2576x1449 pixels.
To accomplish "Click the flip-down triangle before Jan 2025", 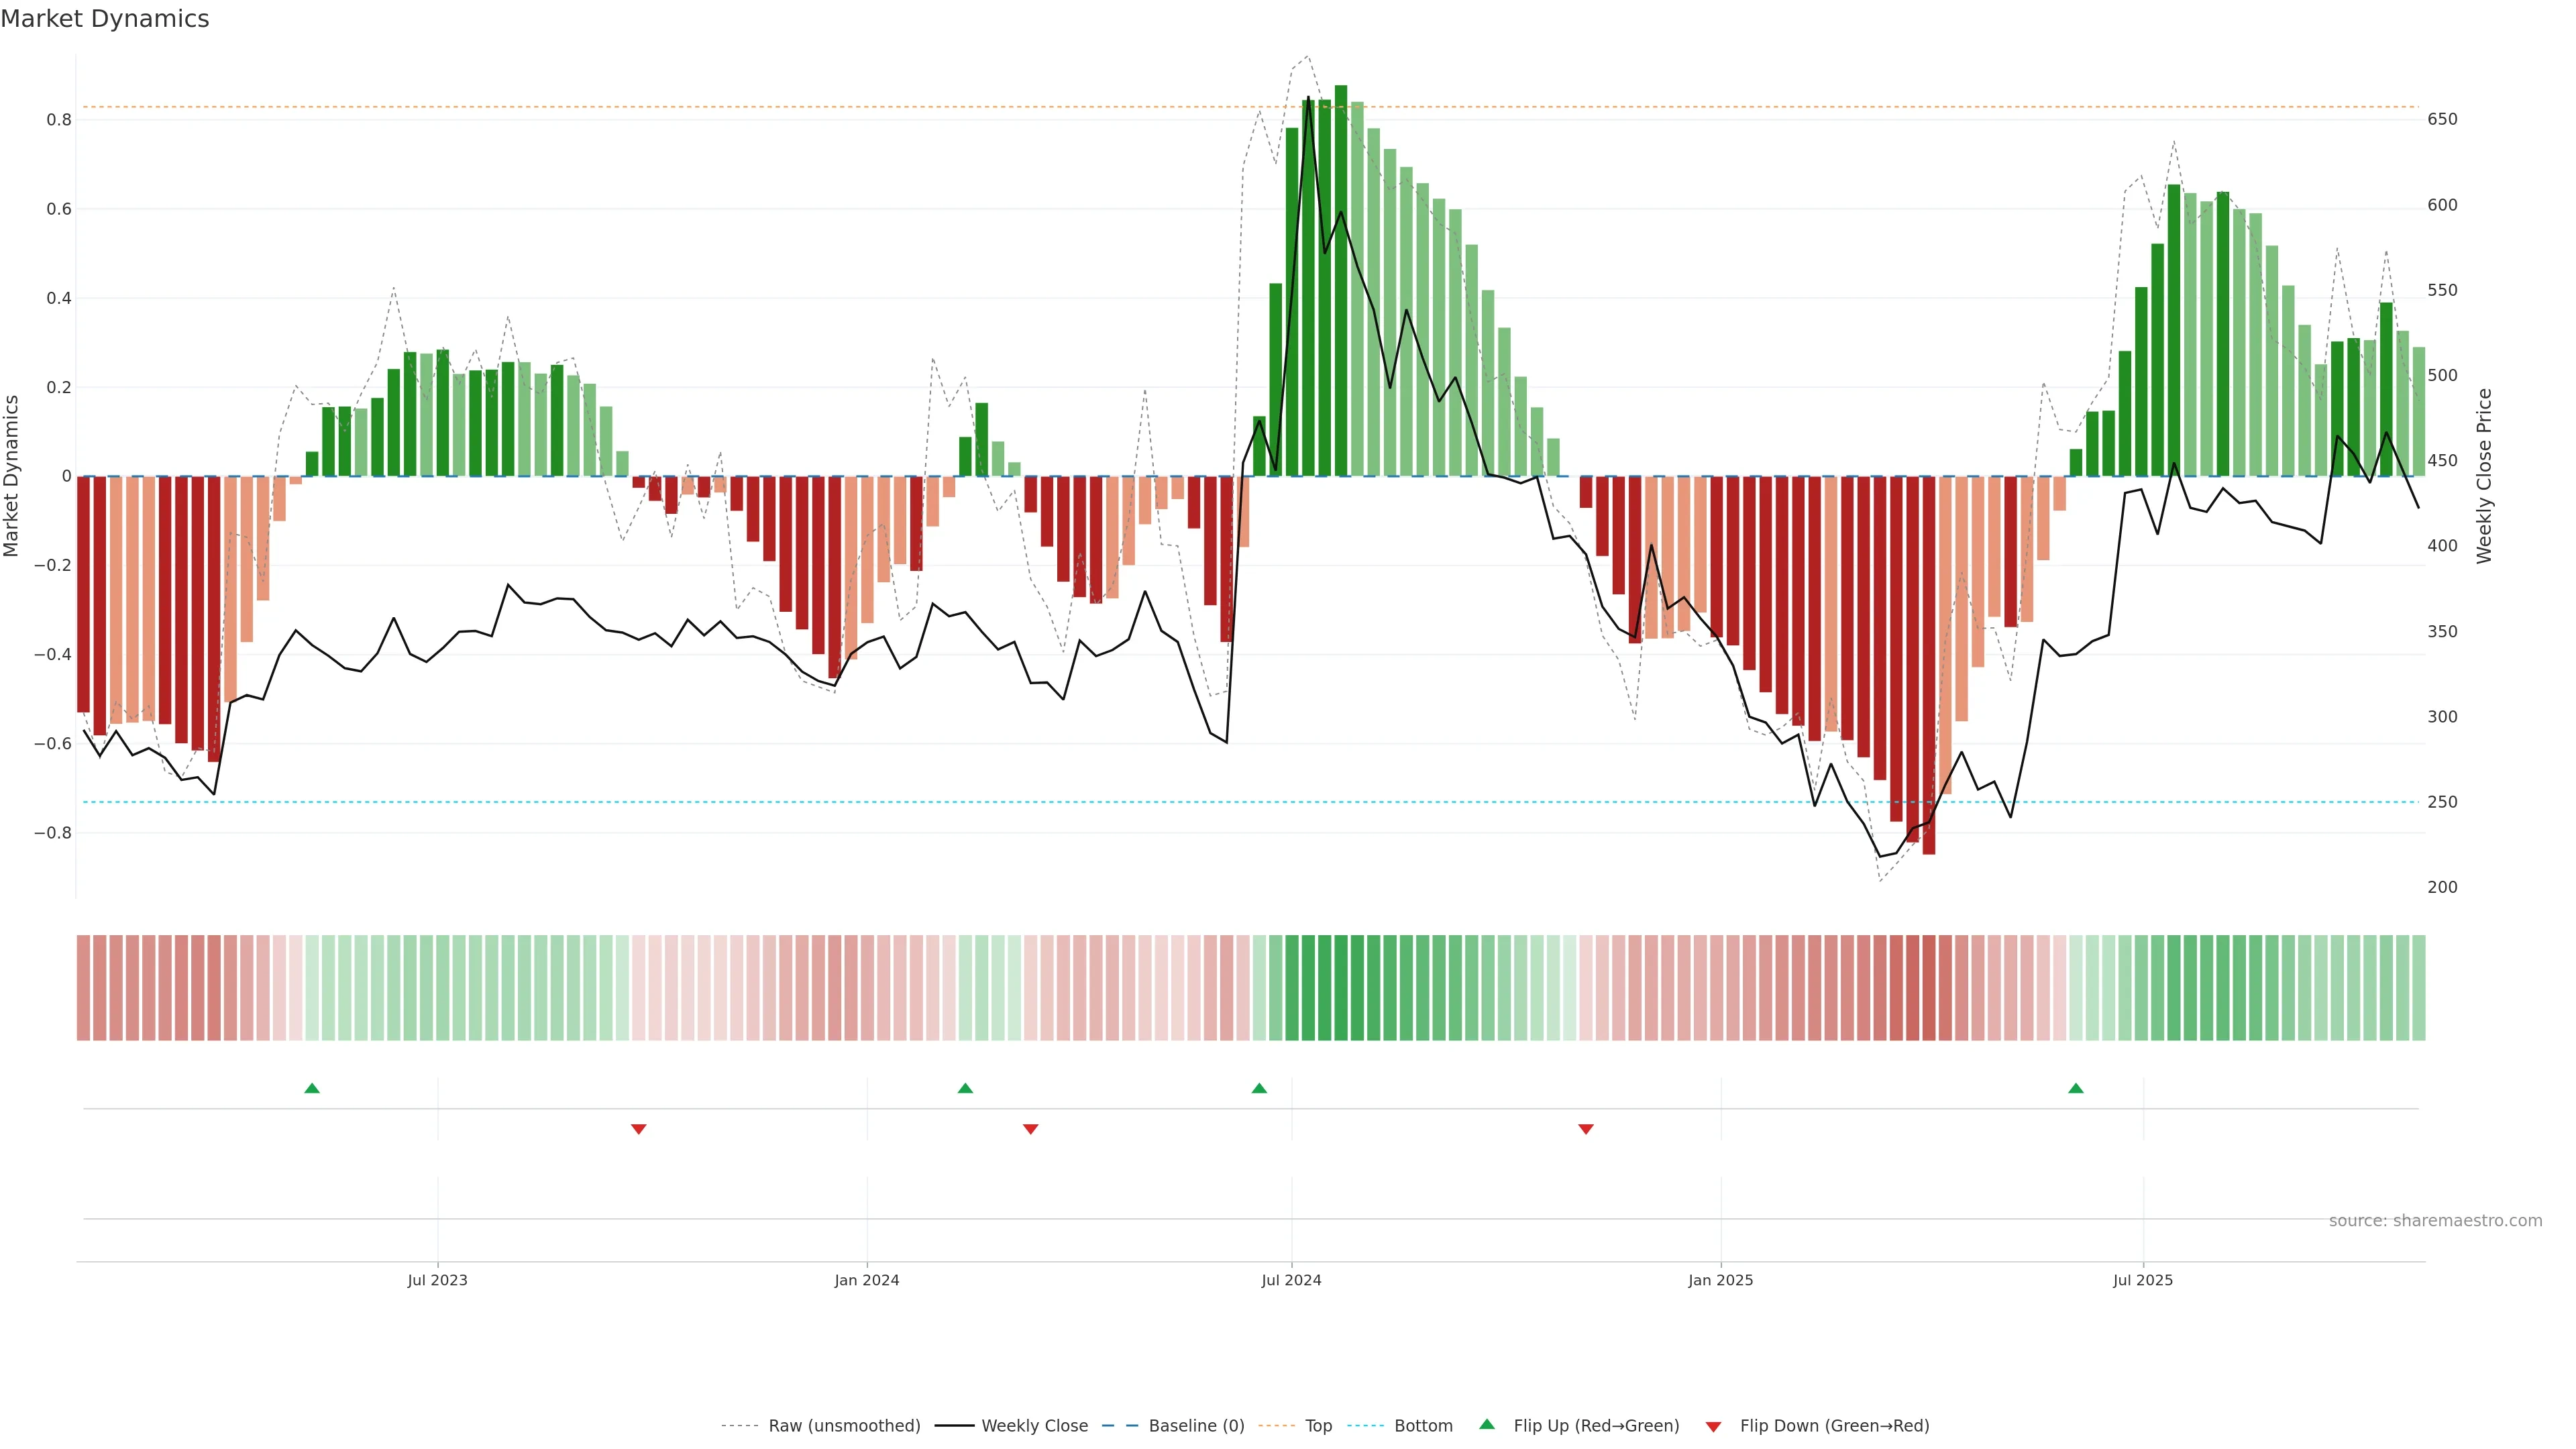I will pos(1586,1129).
